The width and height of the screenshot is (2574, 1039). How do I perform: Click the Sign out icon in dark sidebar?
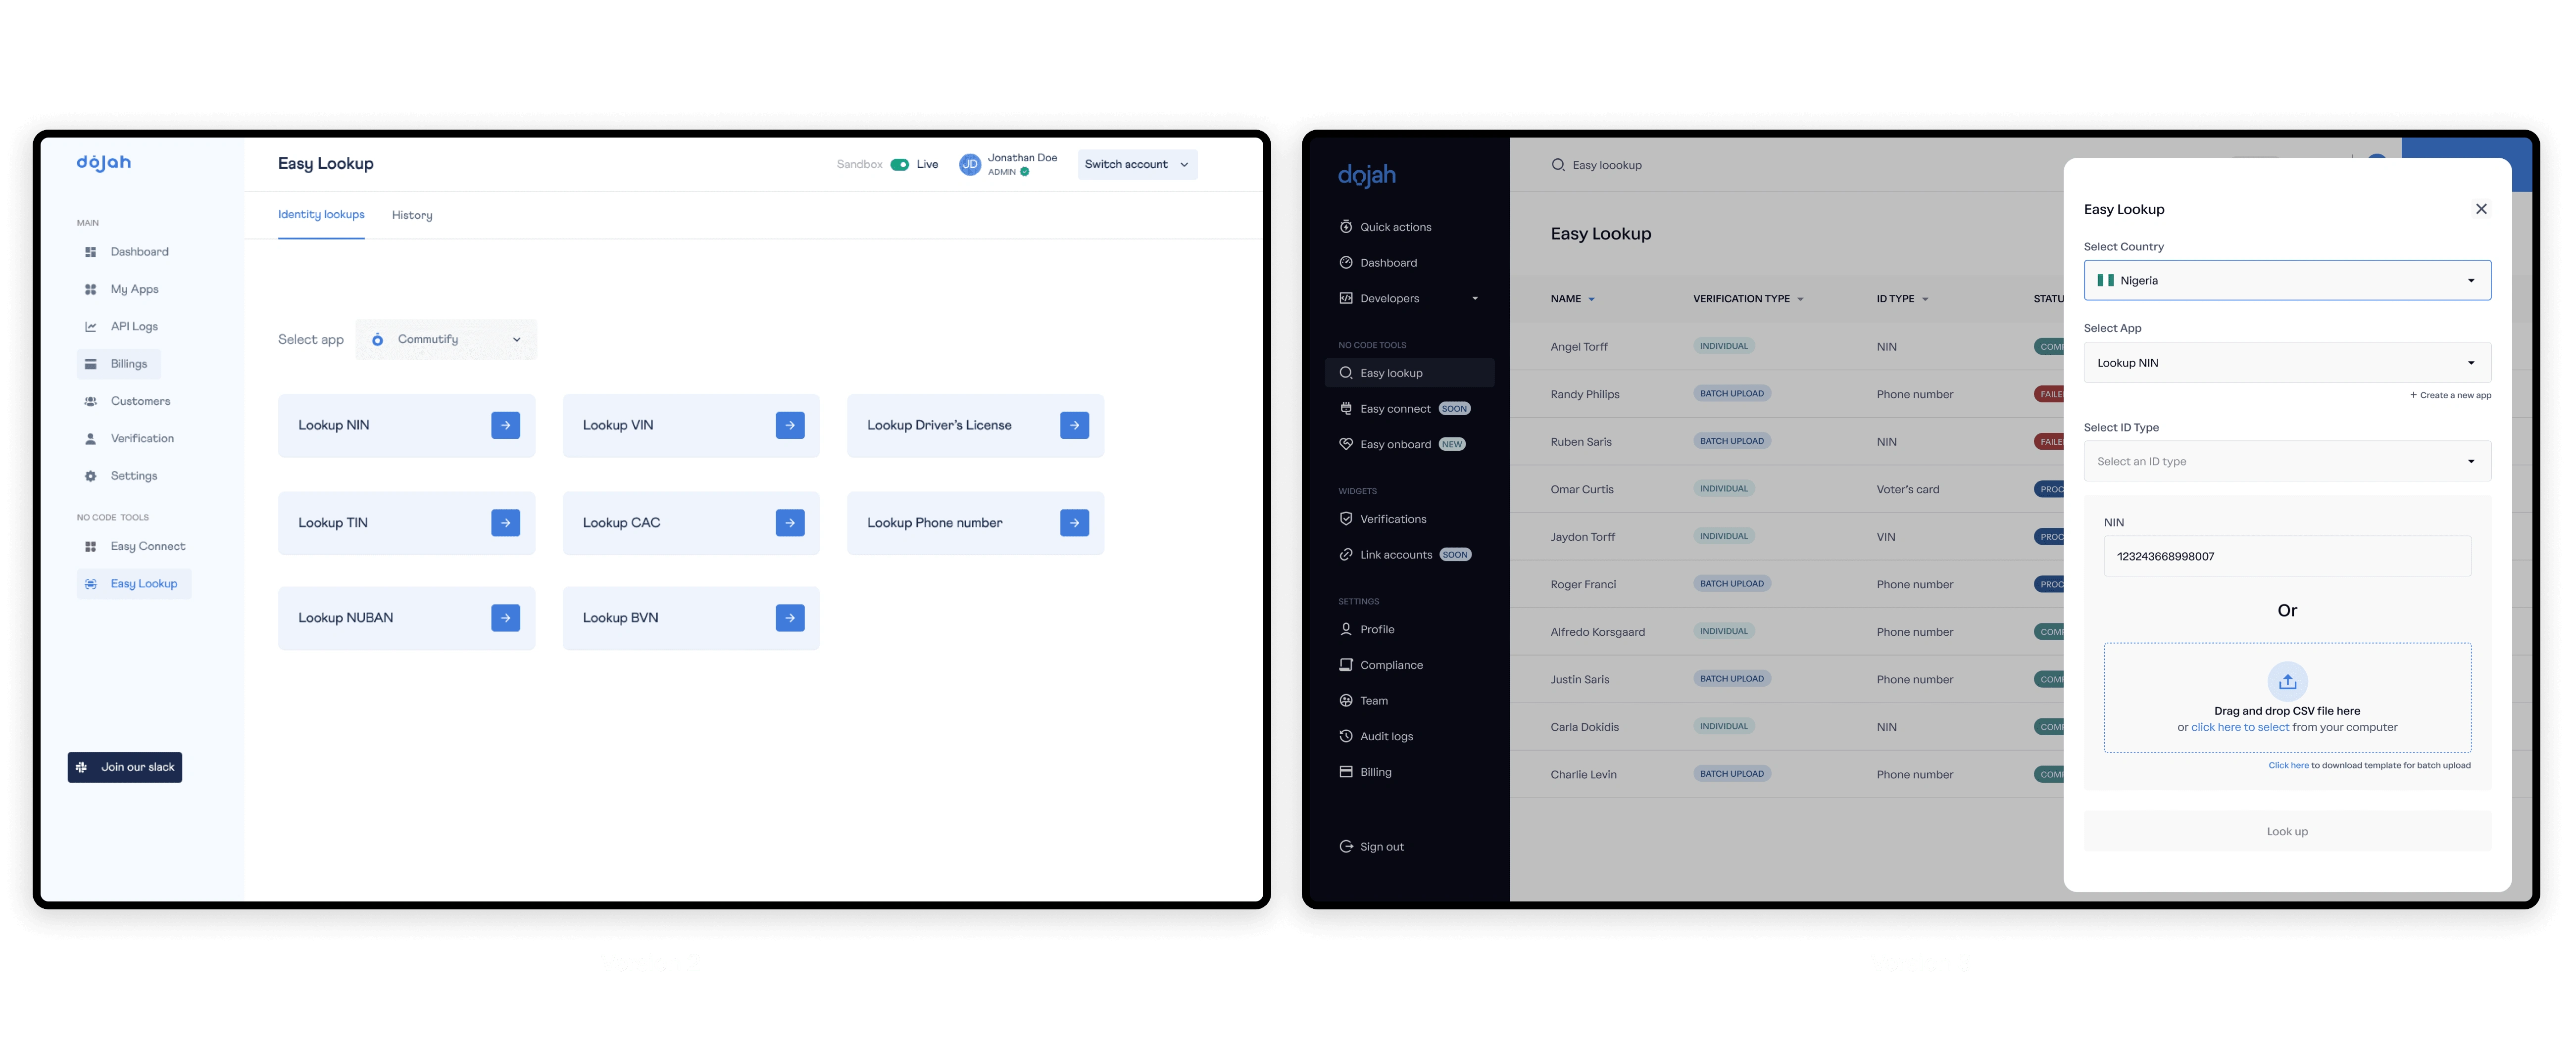click(x=1346, y=846)
